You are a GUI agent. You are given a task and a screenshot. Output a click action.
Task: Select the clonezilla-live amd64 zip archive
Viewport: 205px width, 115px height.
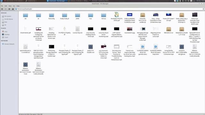(x=143, y=18)
